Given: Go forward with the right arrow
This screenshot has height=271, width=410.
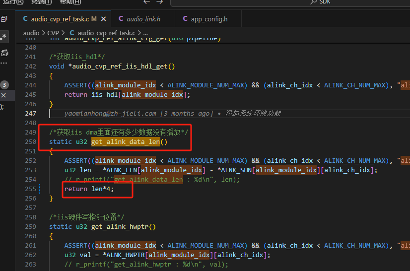Looking at the screenshot, I should point(159,2).
